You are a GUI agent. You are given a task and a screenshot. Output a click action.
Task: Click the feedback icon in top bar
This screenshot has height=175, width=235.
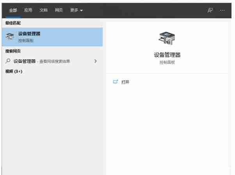coord(210,10)
